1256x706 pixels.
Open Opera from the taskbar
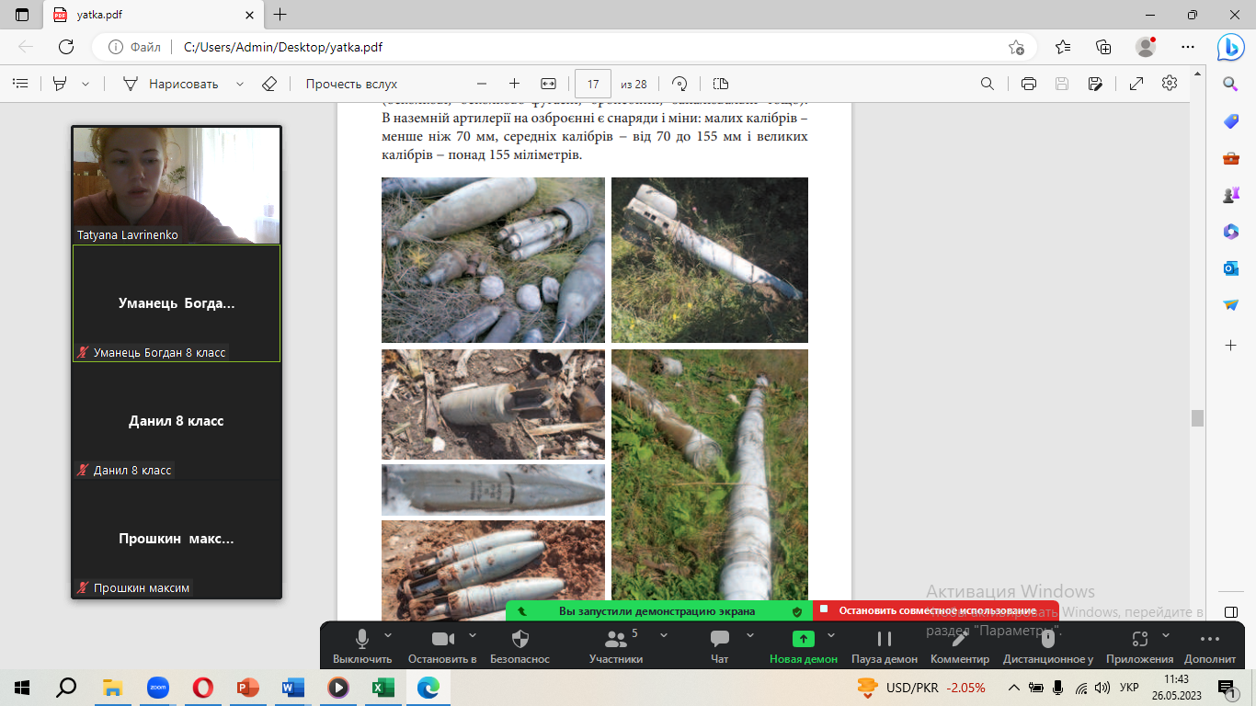click(202, 687)
